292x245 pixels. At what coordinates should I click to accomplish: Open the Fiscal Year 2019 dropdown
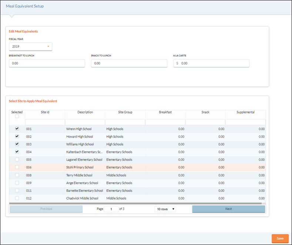click(x=31, y=47)
